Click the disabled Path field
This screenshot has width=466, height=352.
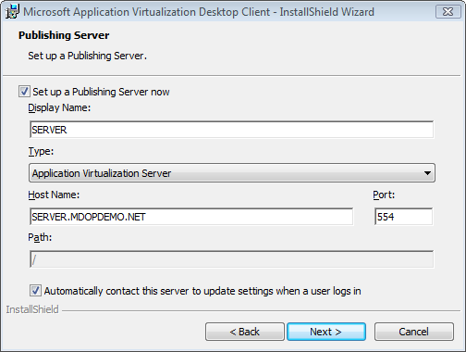pos(232,259)
